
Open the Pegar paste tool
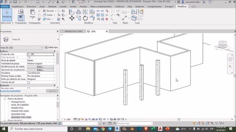[32, 14]
